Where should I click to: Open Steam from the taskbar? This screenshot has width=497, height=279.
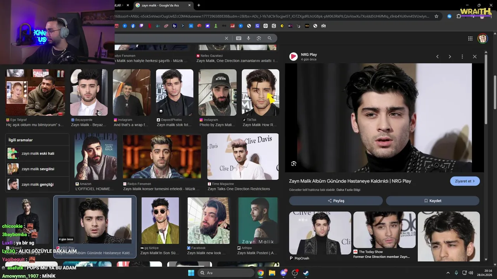[x=306, y=273]
